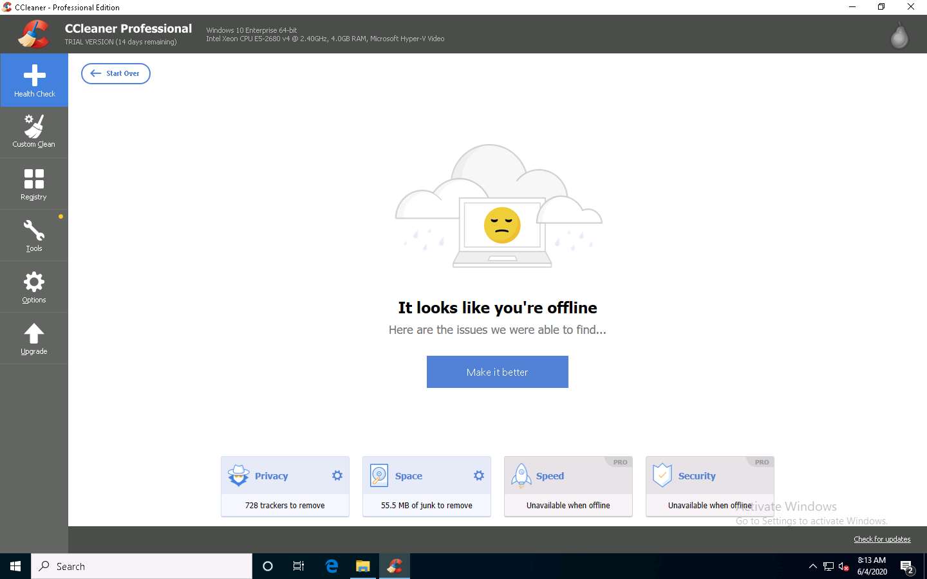
Task: Click PRO badge on Speed card
Action: (620, 462)
